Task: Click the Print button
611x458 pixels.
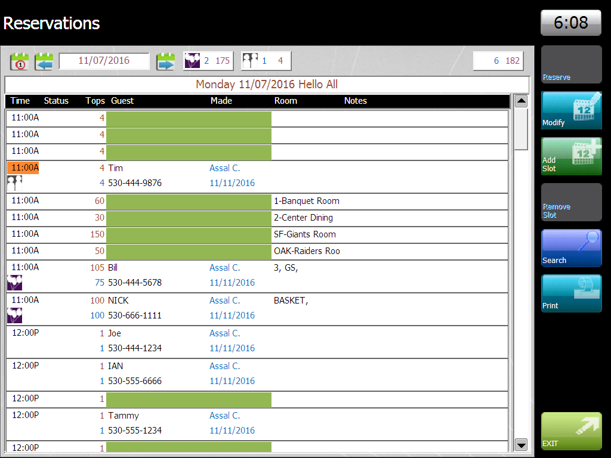Action: coord(571,293)
